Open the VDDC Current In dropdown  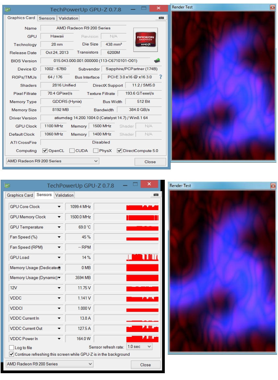click(x=59, y=318)
